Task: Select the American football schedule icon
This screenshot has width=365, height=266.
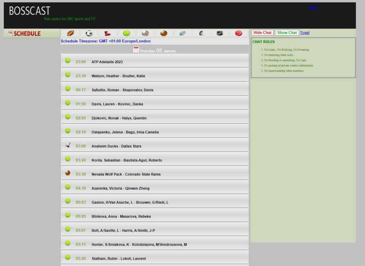Action: 70,33
